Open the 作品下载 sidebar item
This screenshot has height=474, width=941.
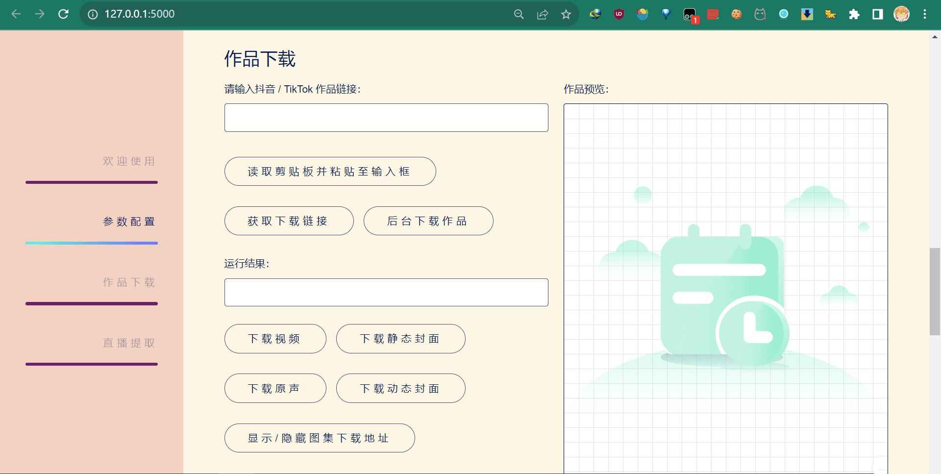pyautogui.click(x=129, y=282)
